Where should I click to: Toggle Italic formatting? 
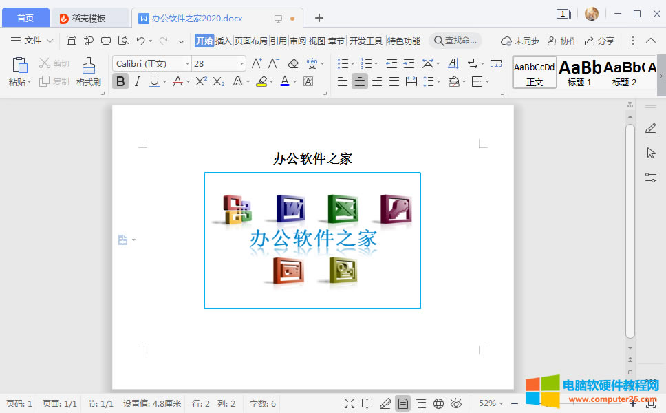(137, 82)
